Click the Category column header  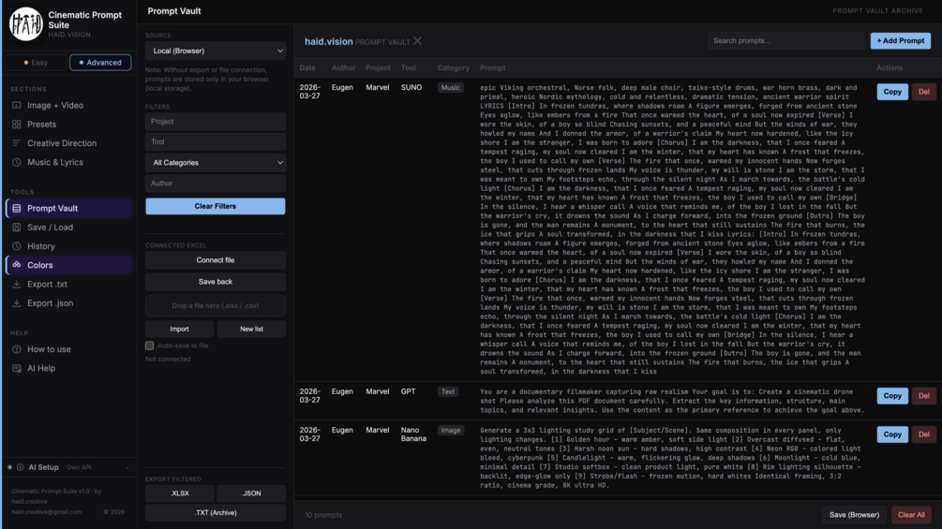pos(454,67)
